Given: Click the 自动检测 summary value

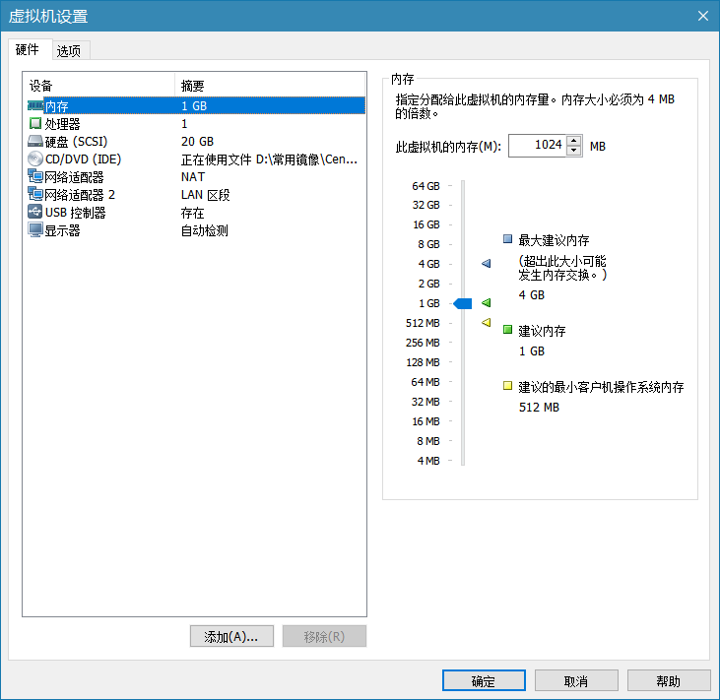Looking at the screenshot, I should (204, 230).
